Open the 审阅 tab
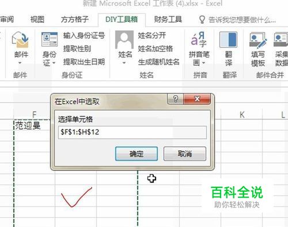 (x=7, y=20)
